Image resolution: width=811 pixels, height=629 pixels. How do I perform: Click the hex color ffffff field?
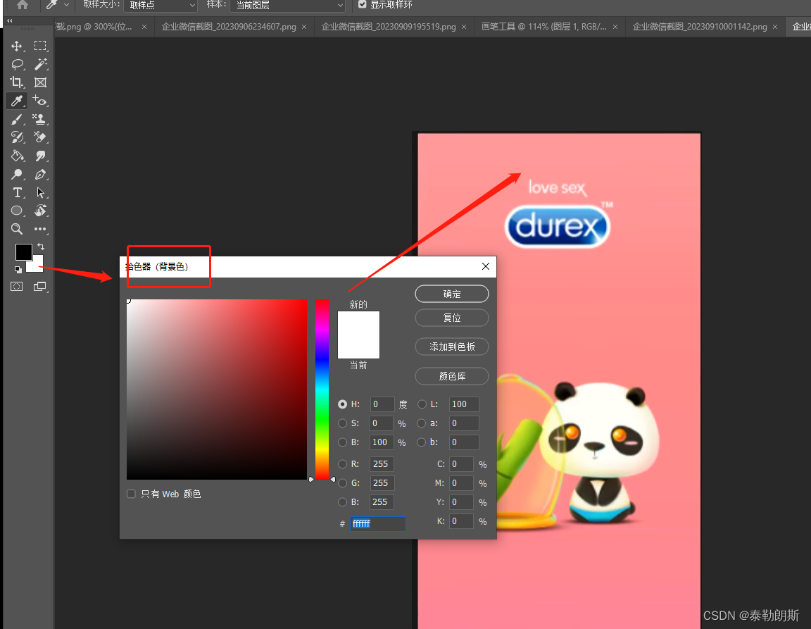click(x=377, y=524)
